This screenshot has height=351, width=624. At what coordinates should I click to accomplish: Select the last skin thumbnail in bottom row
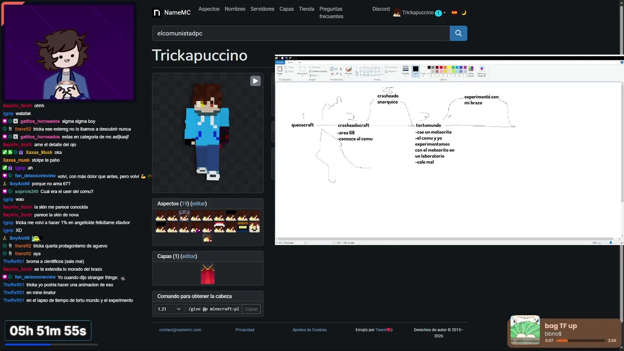(208, 238)
